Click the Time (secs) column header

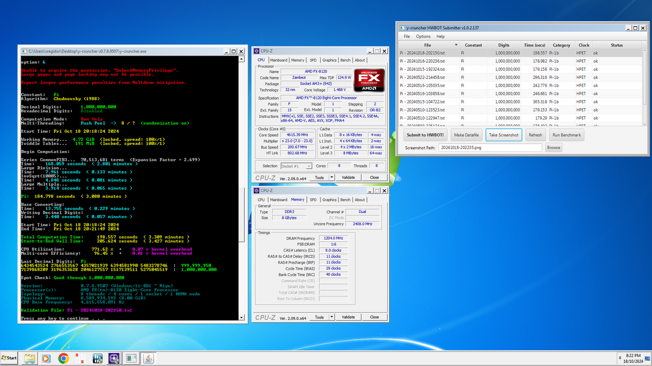coord(534,45)
